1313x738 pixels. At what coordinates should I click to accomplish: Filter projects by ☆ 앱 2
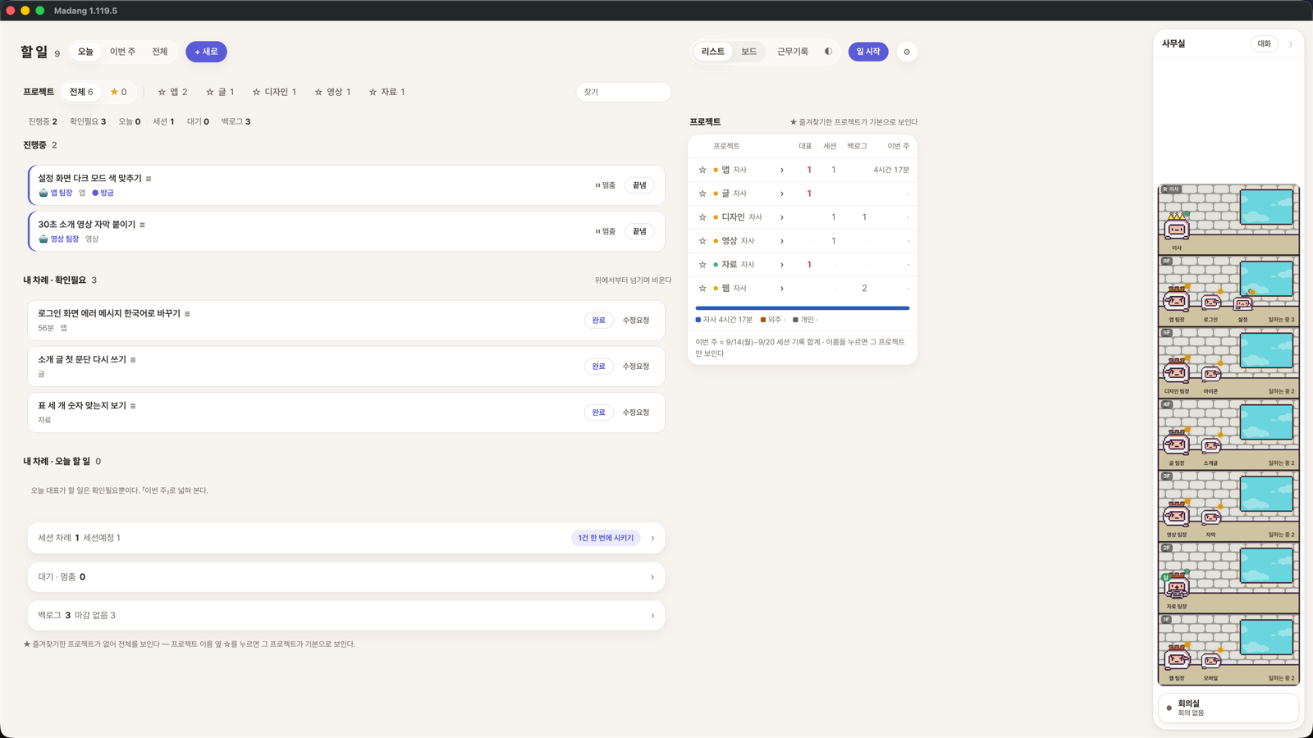(x=172, y=92)
